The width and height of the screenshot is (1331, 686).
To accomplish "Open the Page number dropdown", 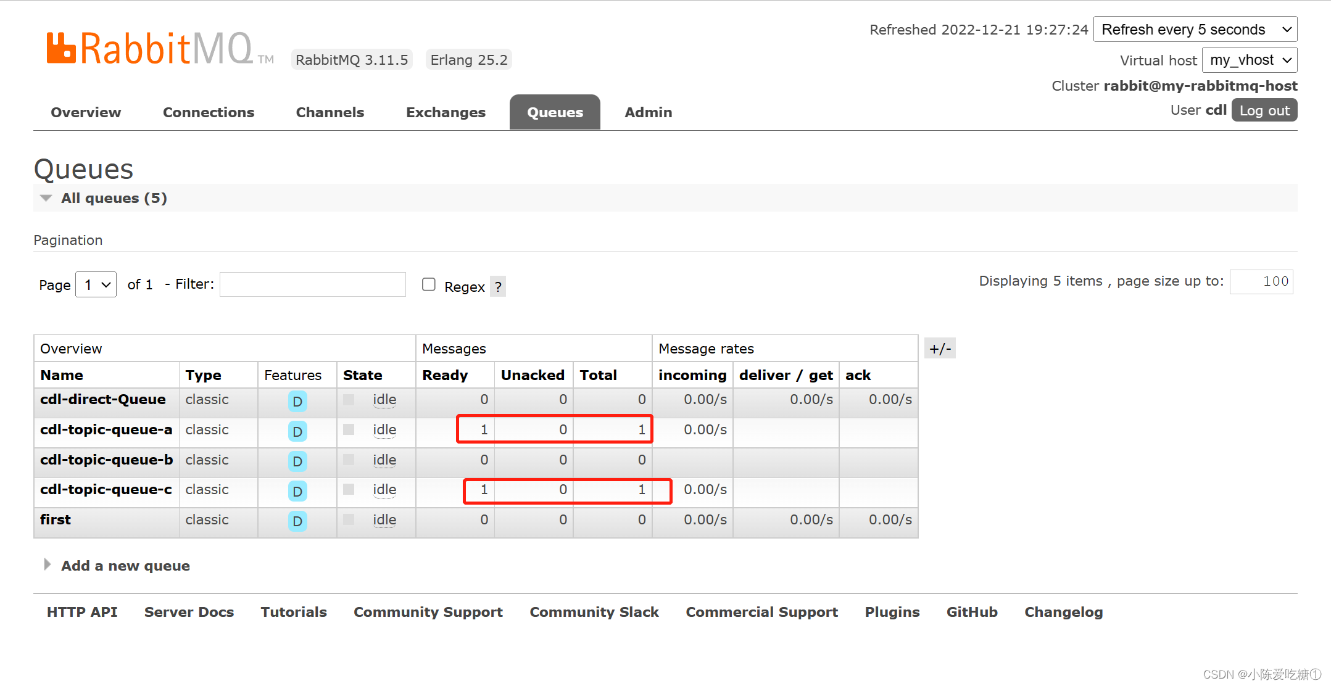I will coord(96,285).
